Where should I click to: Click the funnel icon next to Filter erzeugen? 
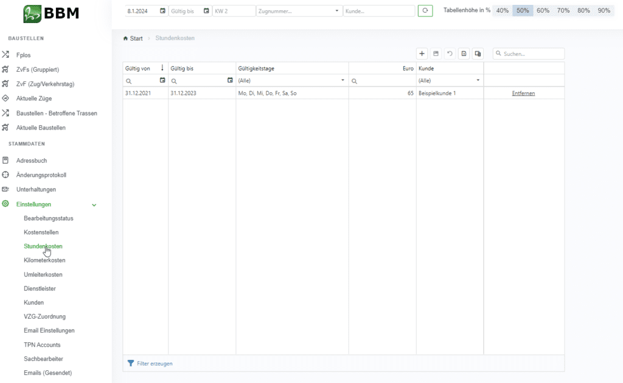(130, 364)
